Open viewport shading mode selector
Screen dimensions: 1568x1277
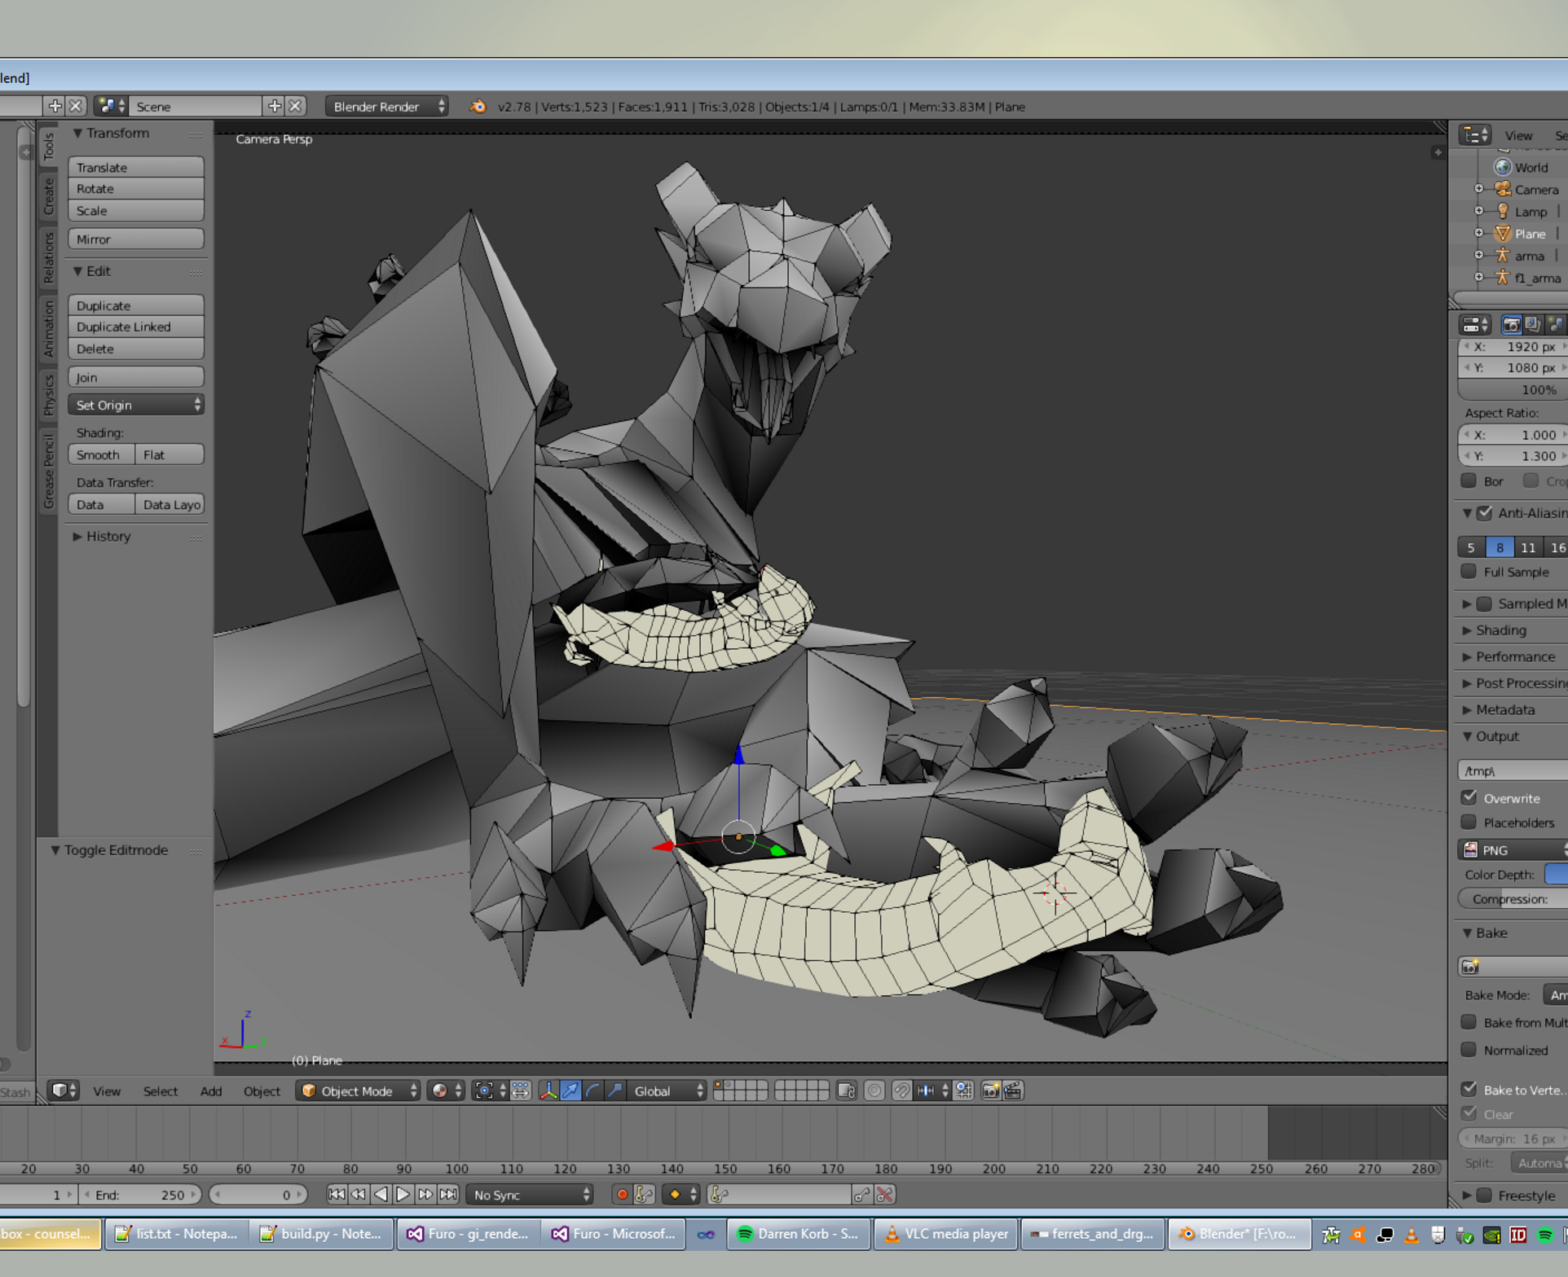446,1090
